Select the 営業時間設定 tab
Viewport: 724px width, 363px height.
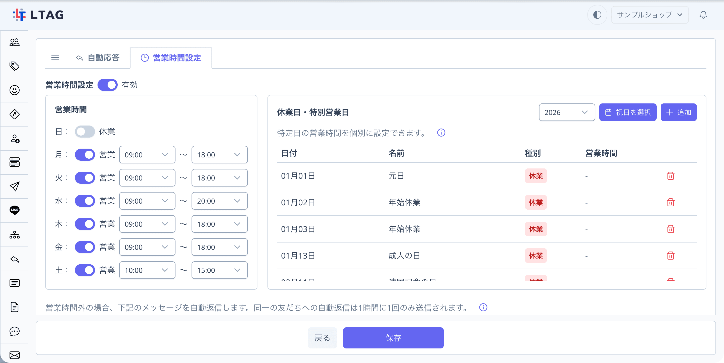171,57
